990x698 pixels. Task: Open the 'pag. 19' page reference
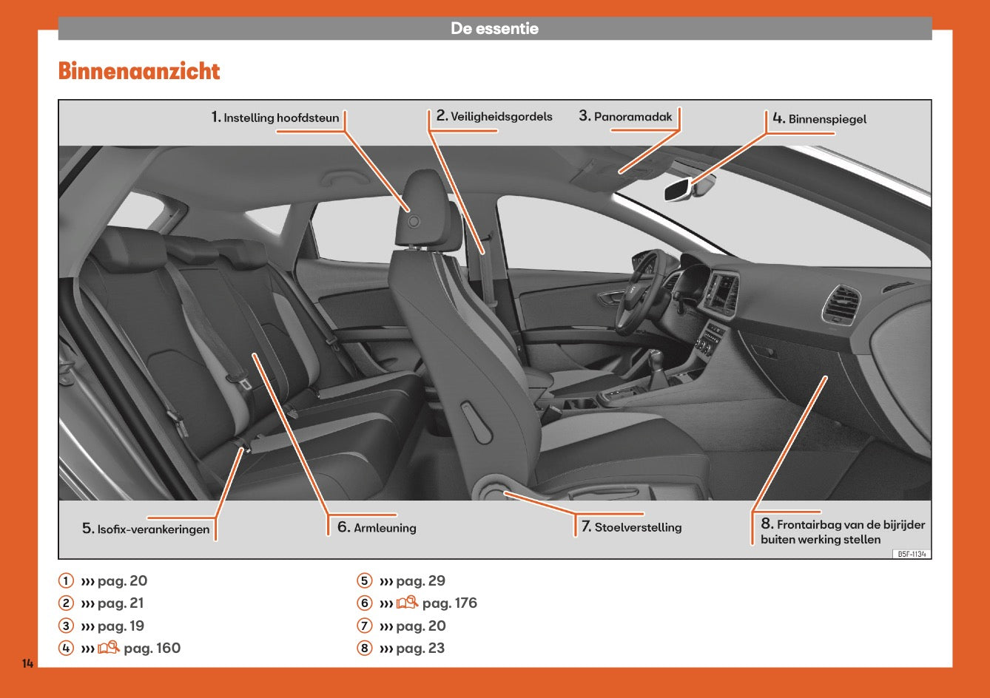(121, 626)
